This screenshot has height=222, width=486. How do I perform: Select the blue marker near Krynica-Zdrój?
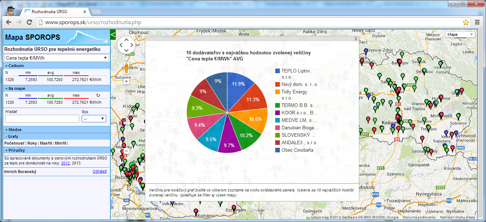point(366,52)
